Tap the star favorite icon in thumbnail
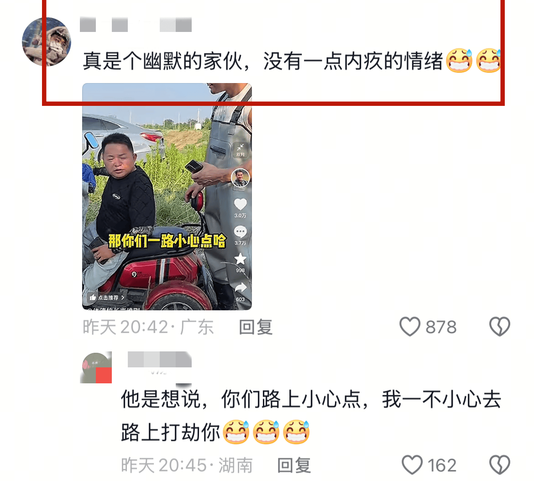This screenshot has width=534, height=481. click(x=240, y=259)
